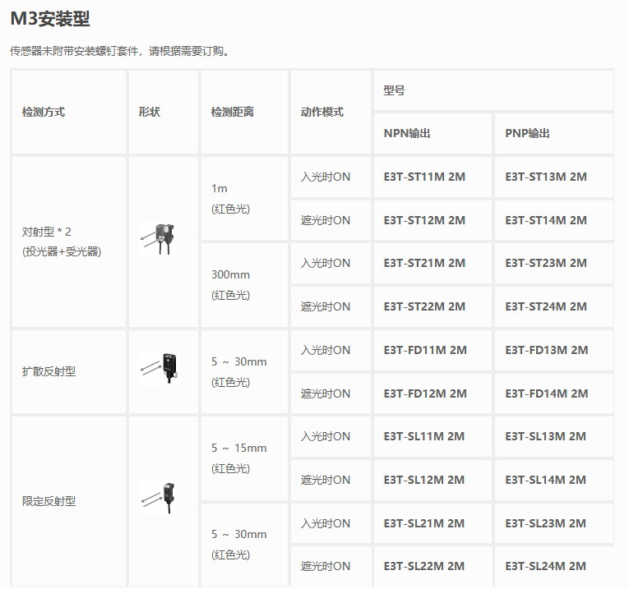The height and width of the screenshot is (589, 629).
Task: Select model E3T-ST22M 2M
Action: pyautogui.click(x=424, y=306)
